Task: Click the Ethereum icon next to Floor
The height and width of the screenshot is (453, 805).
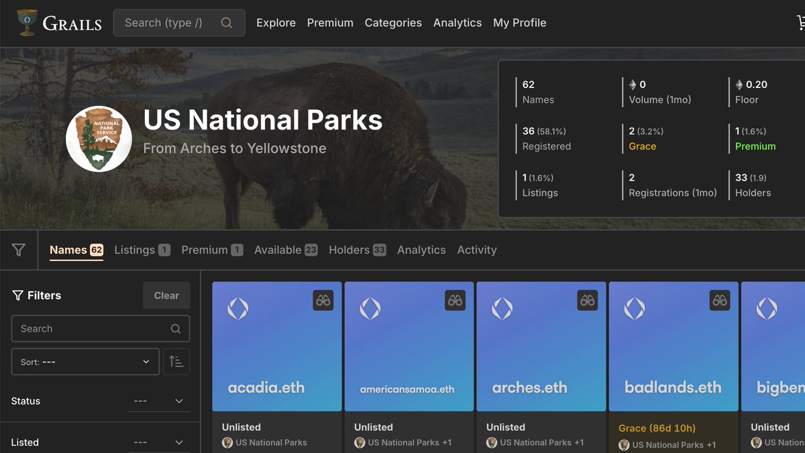Action: point(739,85)
